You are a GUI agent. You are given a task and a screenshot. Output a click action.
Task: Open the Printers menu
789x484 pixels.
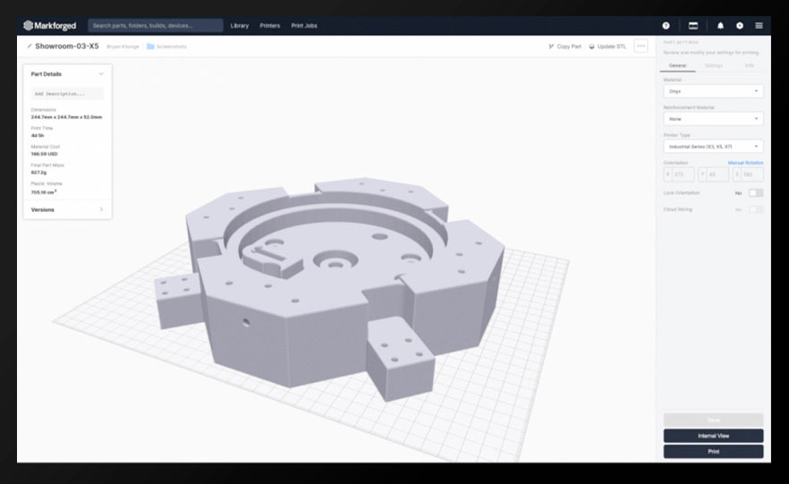(x=270, y=26)
